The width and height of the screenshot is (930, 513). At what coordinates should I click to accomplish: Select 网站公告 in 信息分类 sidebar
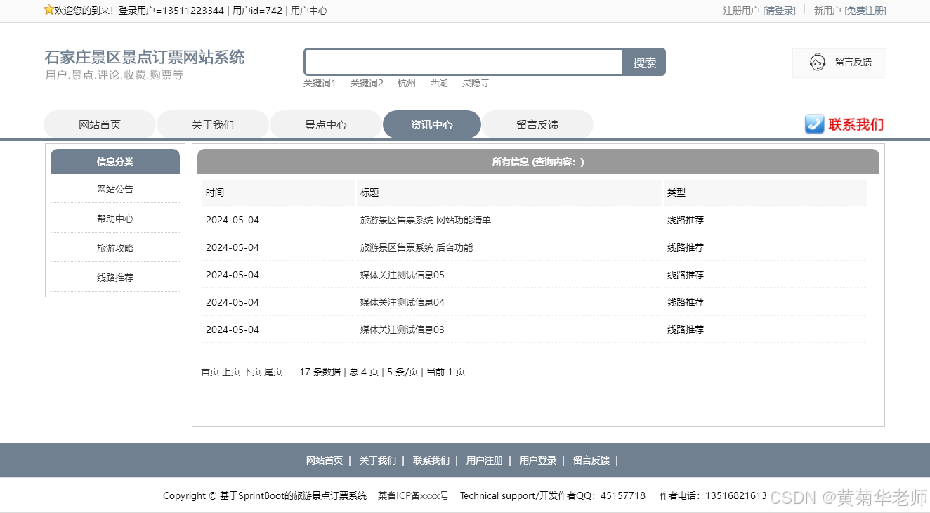point(115,189)
